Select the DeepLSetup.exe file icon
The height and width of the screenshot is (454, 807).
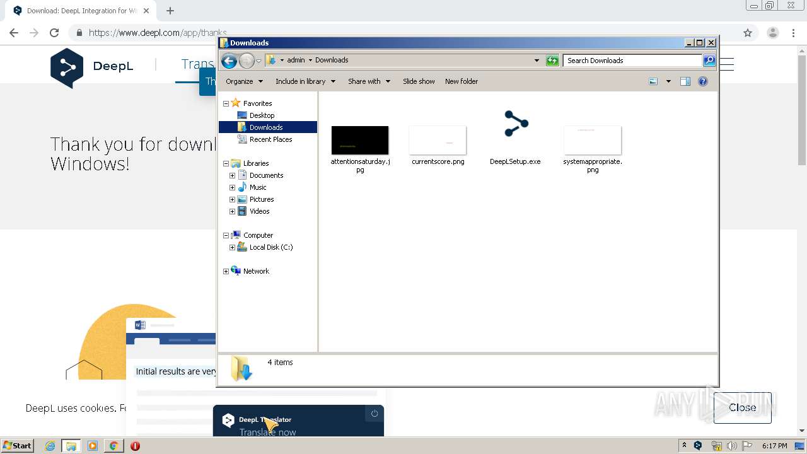[x=516, y=124]
